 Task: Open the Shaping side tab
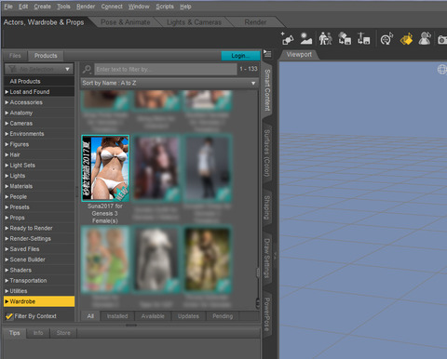267,207
